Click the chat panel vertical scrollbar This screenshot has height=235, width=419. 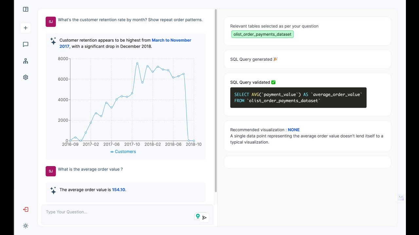pyautogui.click(x=216, y=98)
